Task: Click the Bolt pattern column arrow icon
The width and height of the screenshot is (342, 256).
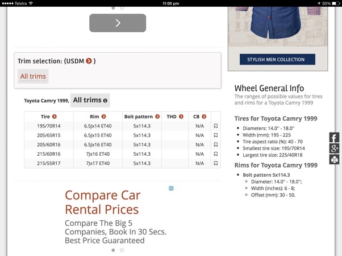Action: [157, 117]
